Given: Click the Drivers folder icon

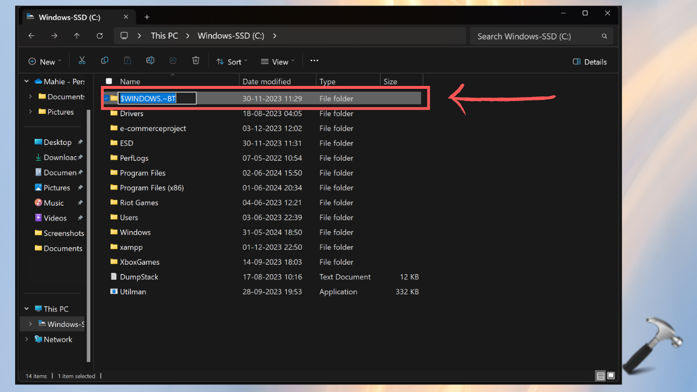Looking at the screenshot, I should pyautogui.click(x=114, y=113).
